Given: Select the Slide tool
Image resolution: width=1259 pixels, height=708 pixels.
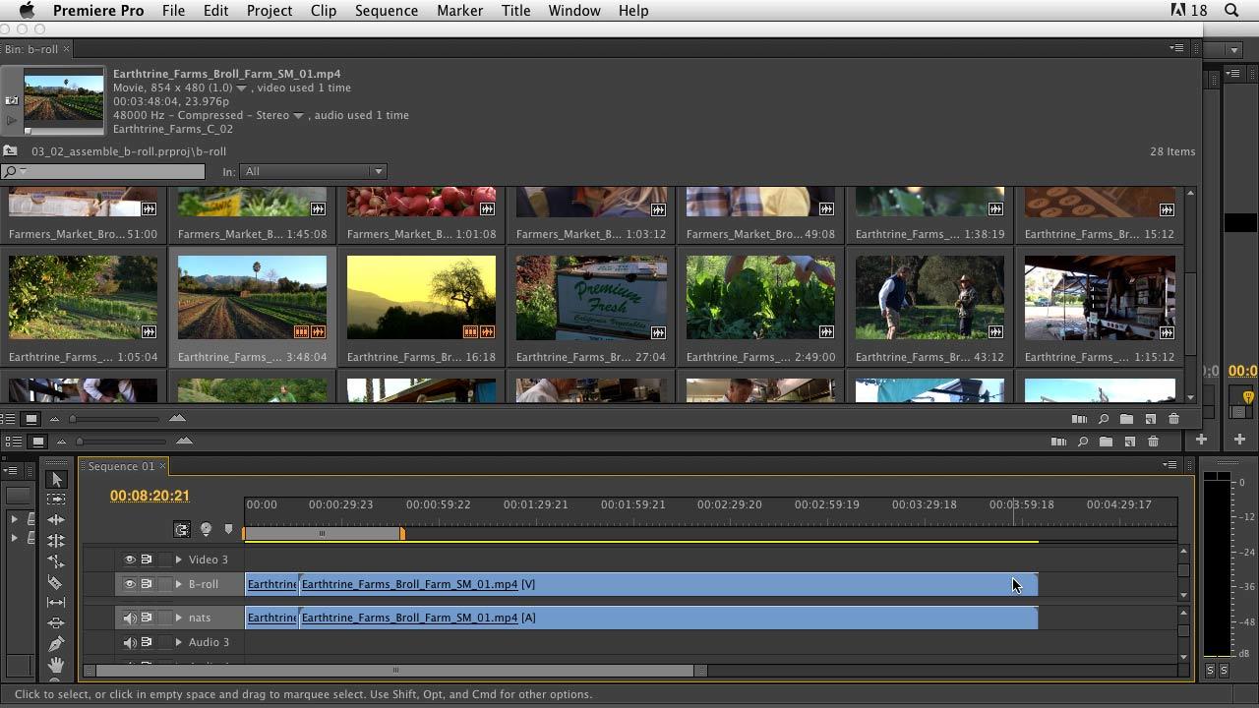Looking at the screenshot, I should click(x=56, y=623).
